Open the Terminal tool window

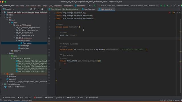[x=49, y=97]
